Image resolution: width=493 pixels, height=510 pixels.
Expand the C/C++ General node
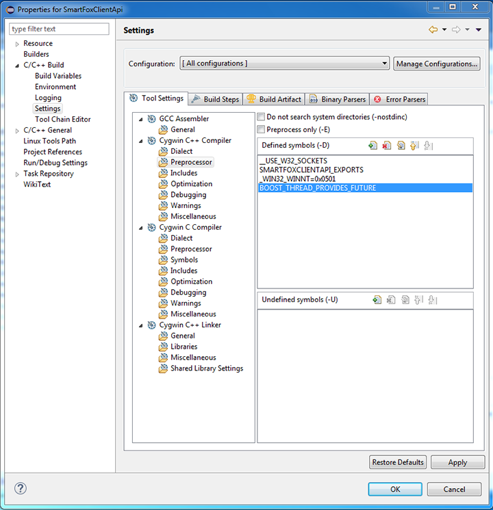17,131
